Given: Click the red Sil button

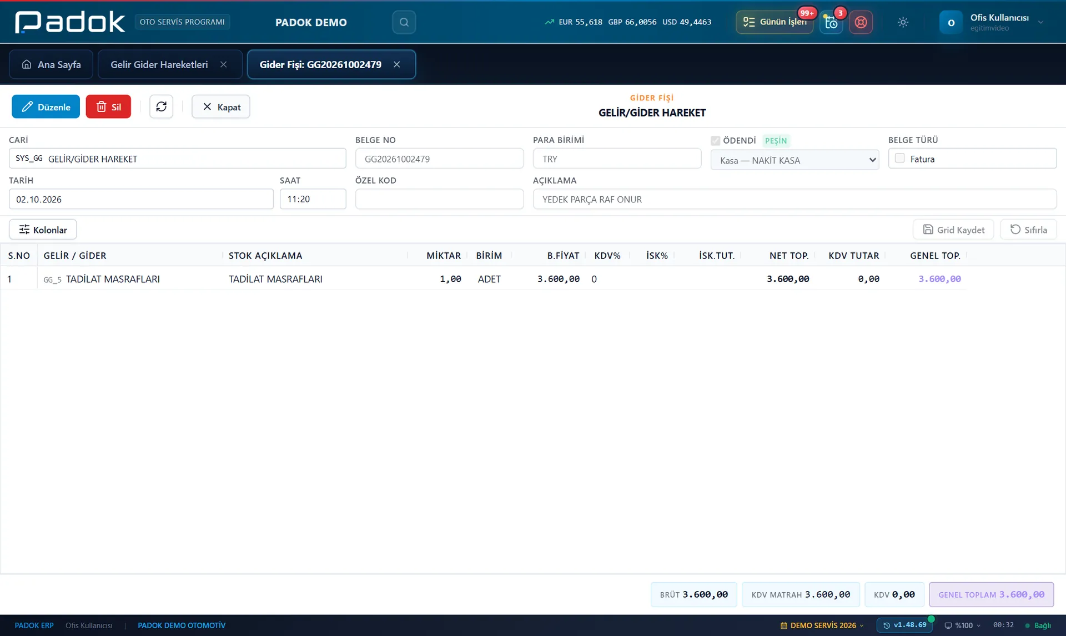Looking at the screenshot, I should [x=108, y=106].
